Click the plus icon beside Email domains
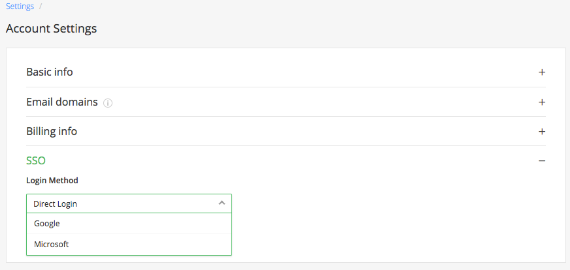This screenshot has height=270, width=570. point(542,102)
